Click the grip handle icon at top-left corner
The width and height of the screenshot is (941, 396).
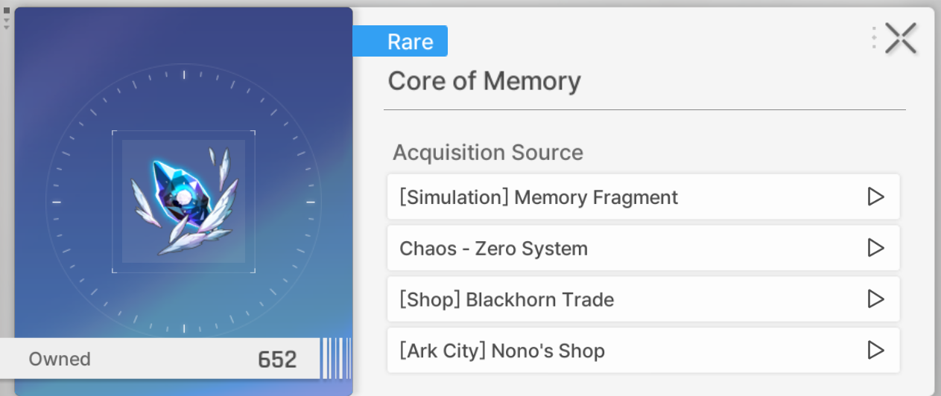click(x=7, y=19)
